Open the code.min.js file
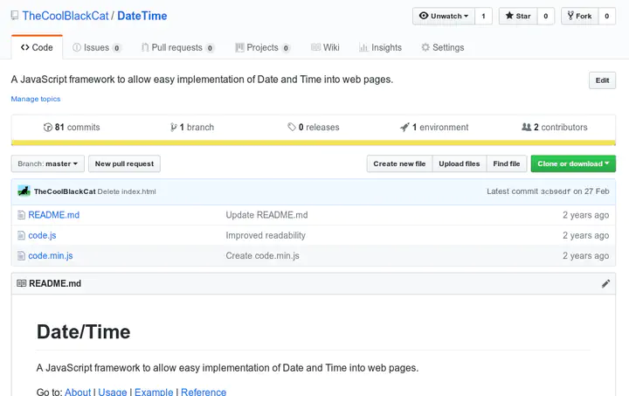The width and height of the screenshot is (629, 396). [51, 256]
